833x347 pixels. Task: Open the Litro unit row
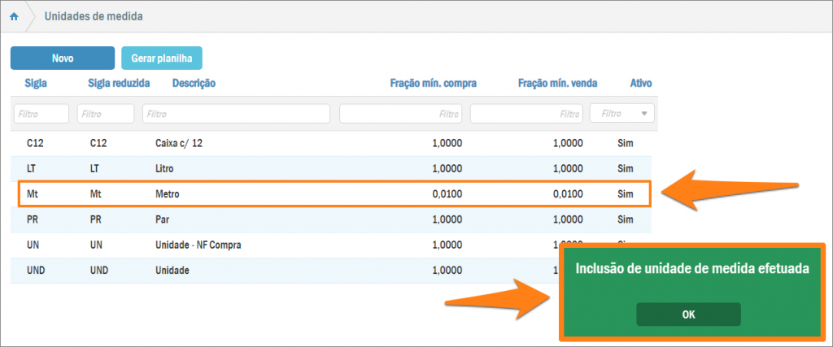[334, 169]
